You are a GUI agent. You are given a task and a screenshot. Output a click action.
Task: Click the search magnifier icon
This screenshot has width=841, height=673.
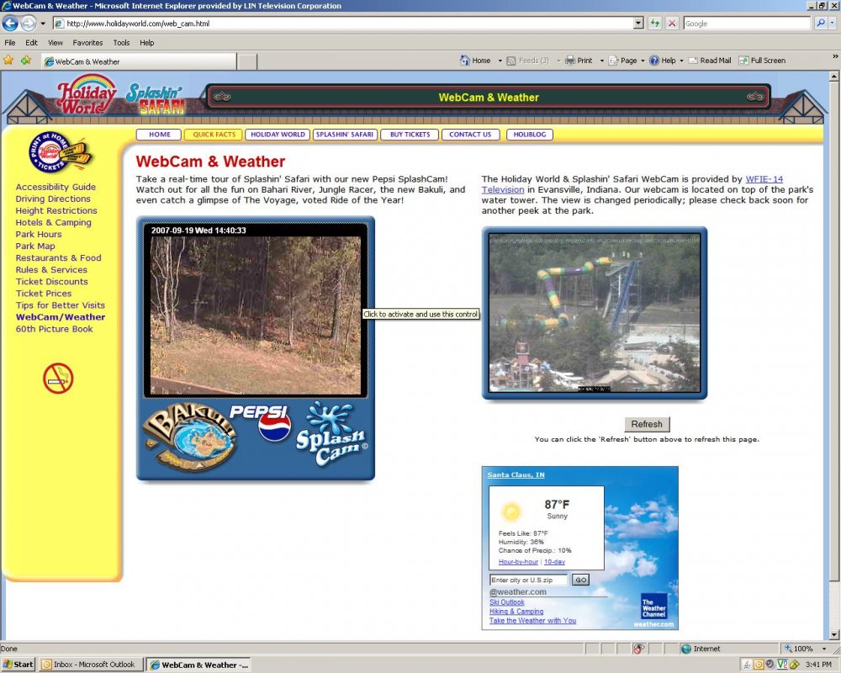click(821, 24)
